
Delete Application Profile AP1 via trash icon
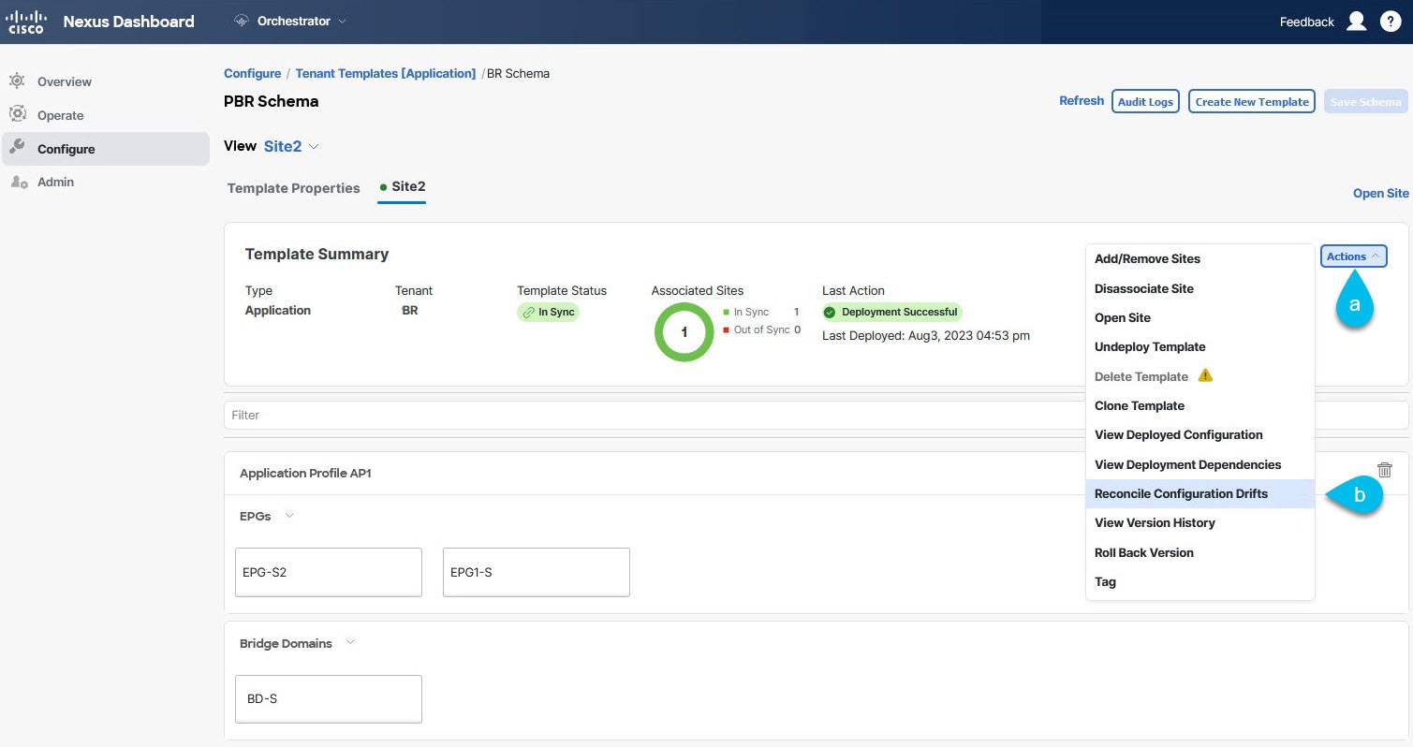pos(1385,471)
